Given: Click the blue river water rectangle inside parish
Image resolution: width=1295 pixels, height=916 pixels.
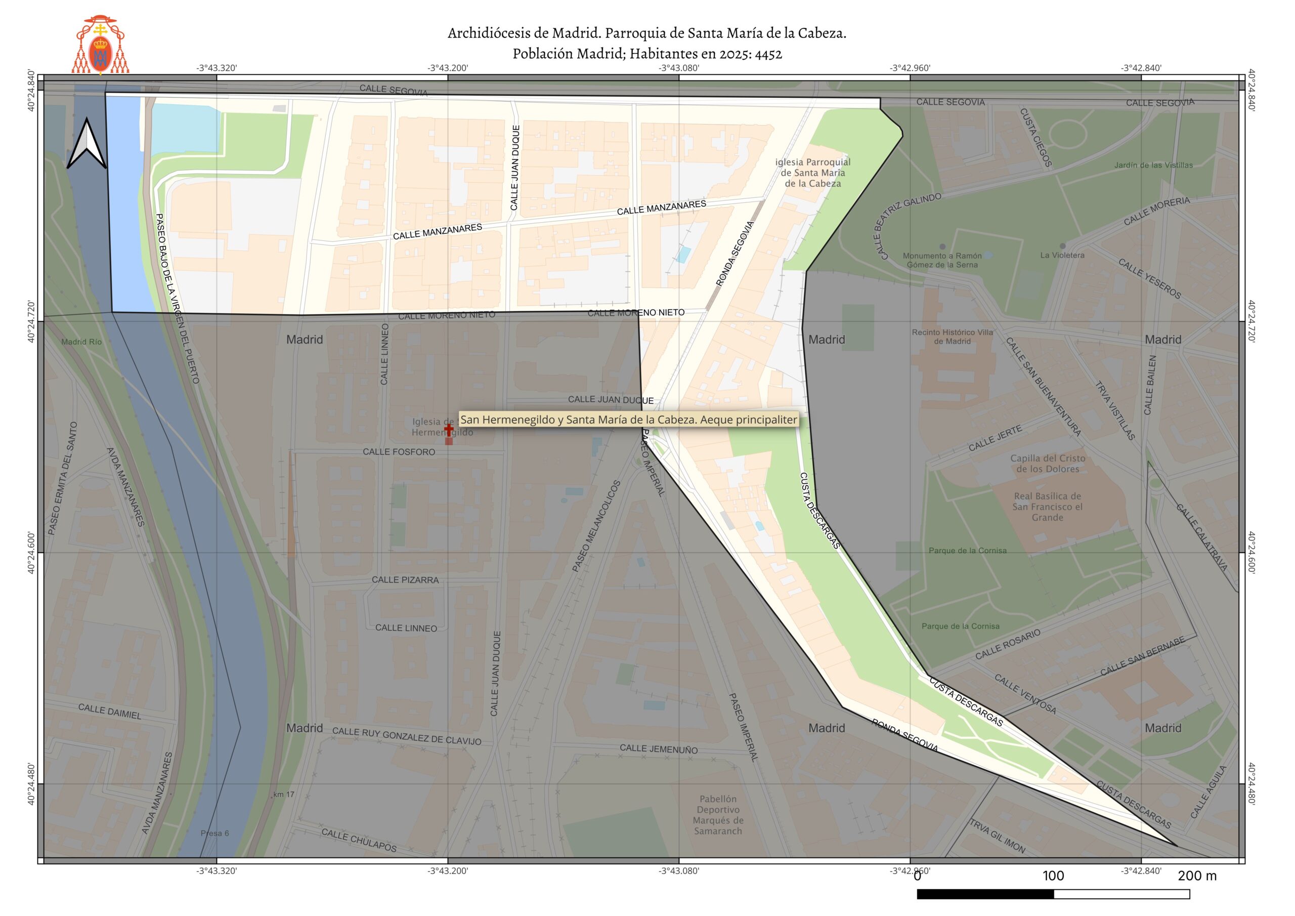Looking at the screenshot, I should 126,203.
